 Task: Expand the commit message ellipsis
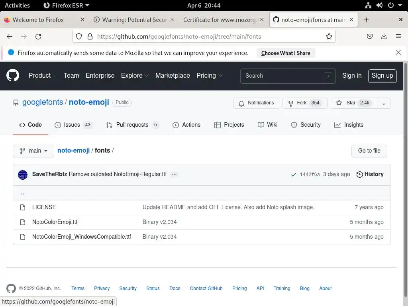click(174, 174)
